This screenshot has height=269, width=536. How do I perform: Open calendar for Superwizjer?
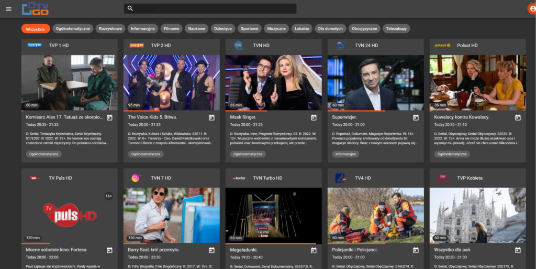416,117
